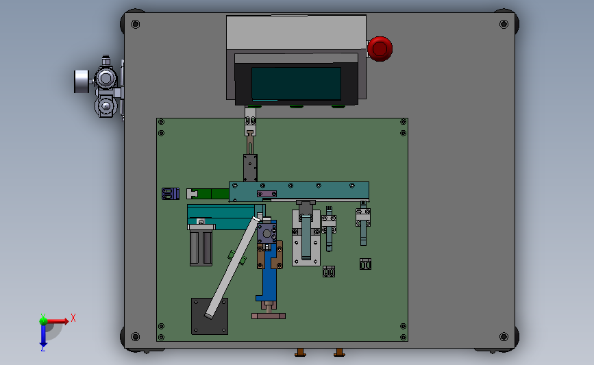Pick the dark blue motor block

pos(267,234)
